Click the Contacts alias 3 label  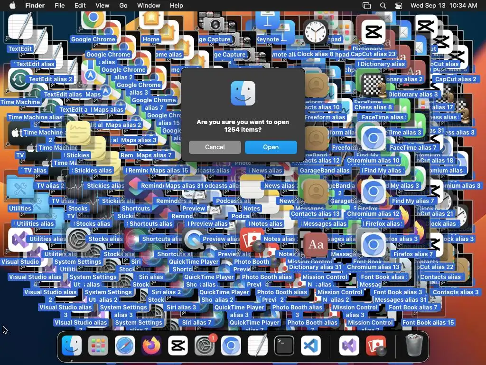click(x=456, y=292)
